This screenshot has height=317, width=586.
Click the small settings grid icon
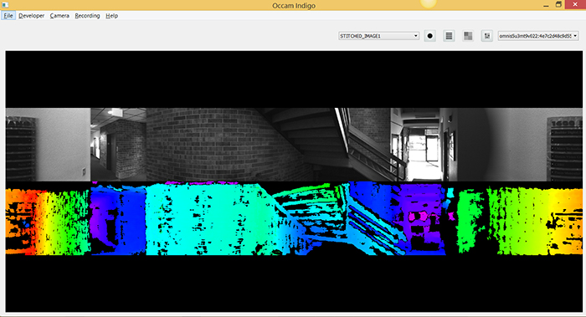(x=487, y=36)
